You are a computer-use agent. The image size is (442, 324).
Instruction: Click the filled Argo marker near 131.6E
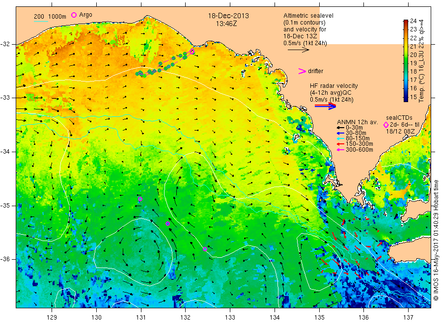point(168,224)
